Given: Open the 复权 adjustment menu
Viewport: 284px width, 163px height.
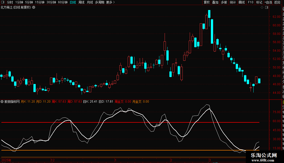Looking at the screenshot, I should click(x=207, y=2).
